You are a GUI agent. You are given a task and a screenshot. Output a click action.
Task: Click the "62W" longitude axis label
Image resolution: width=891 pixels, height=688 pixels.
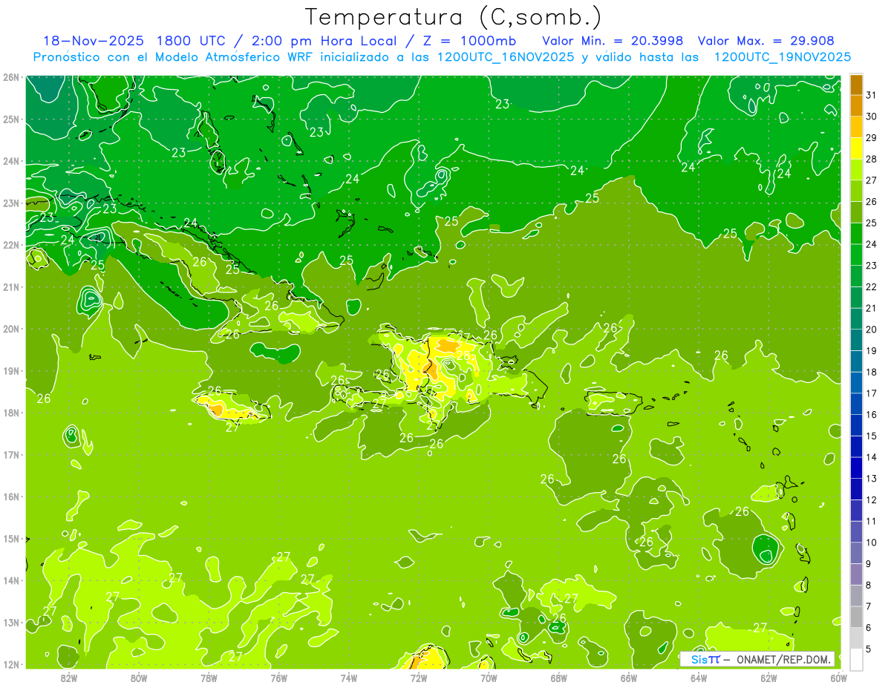point(768,677)
